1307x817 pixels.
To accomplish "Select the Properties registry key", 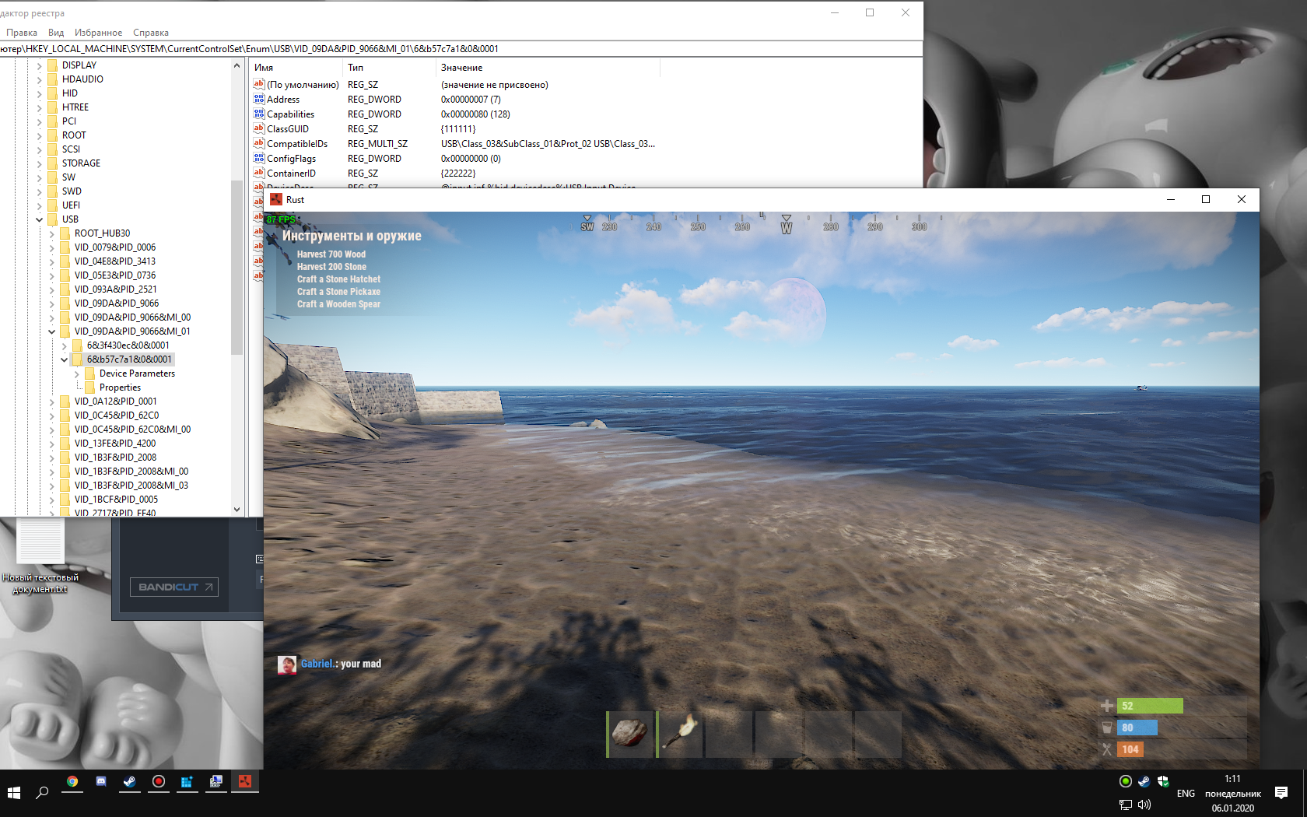I will click(x=120, y=387).
